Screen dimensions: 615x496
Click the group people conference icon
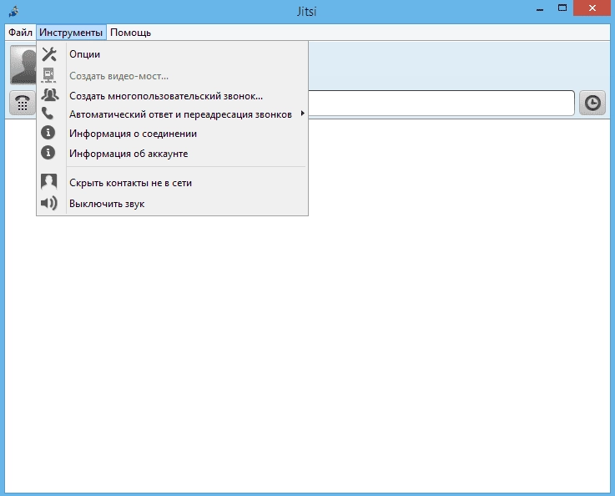pos(50,95)
